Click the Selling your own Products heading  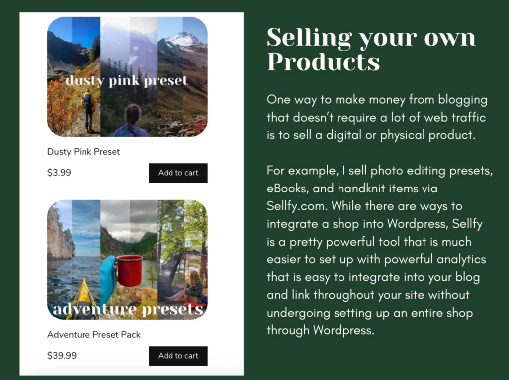(371, 49)
